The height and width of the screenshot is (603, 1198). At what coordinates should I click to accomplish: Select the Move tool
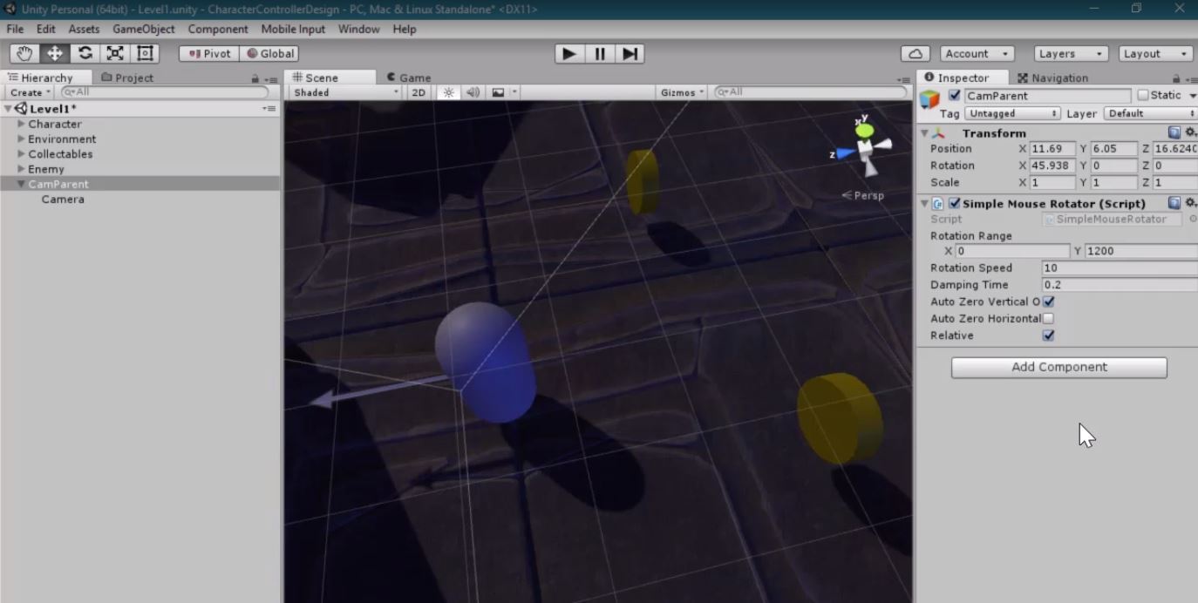click(54, 53)
